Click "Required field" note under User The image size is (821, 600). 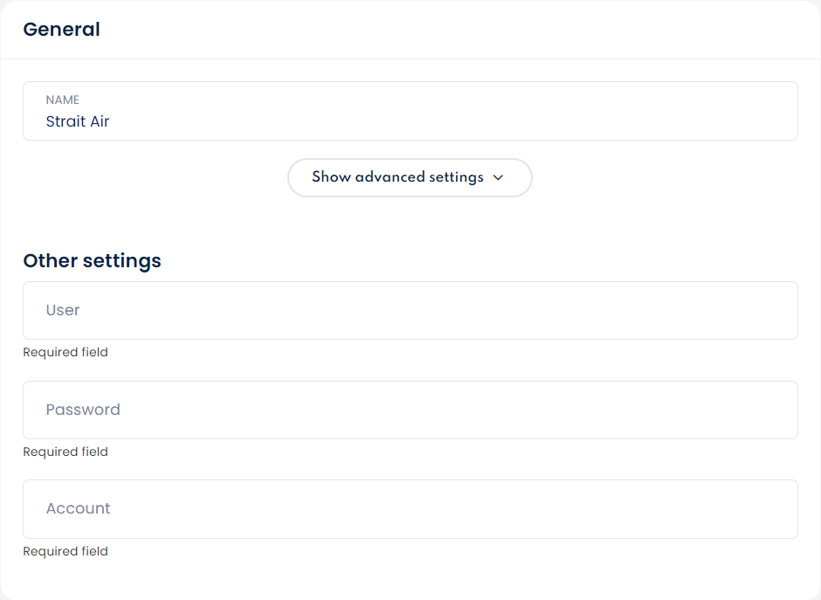pos(66,353)
